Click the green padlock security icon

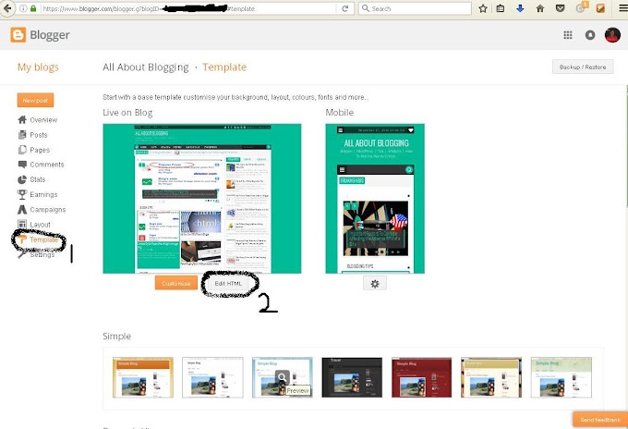33,8
